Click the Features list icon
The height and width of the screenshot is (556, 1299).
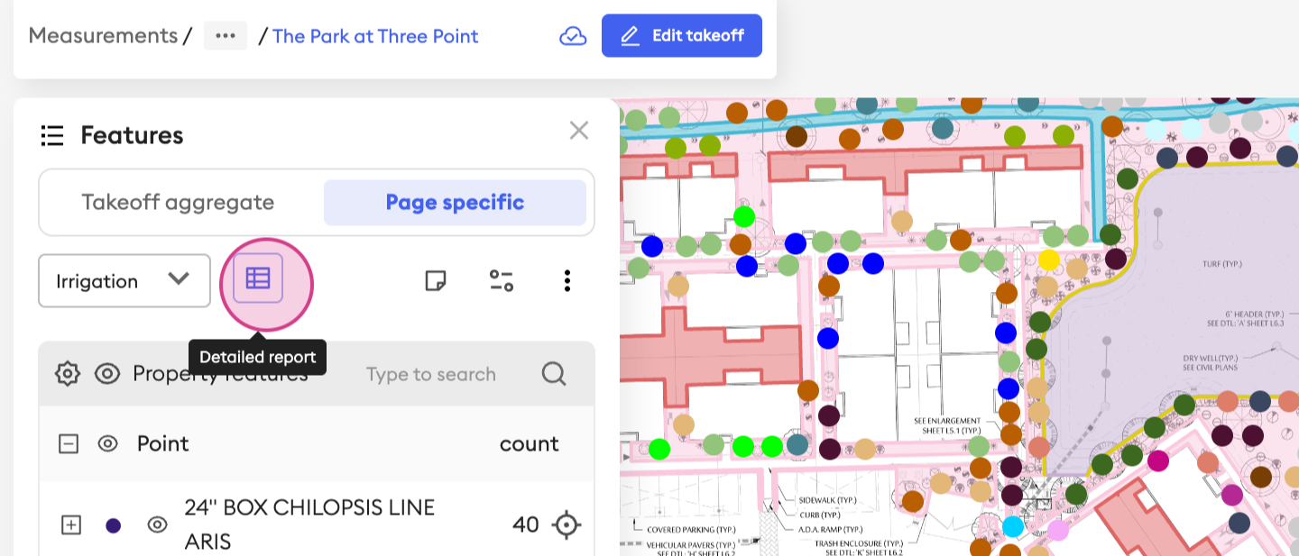tap(52, 136)
